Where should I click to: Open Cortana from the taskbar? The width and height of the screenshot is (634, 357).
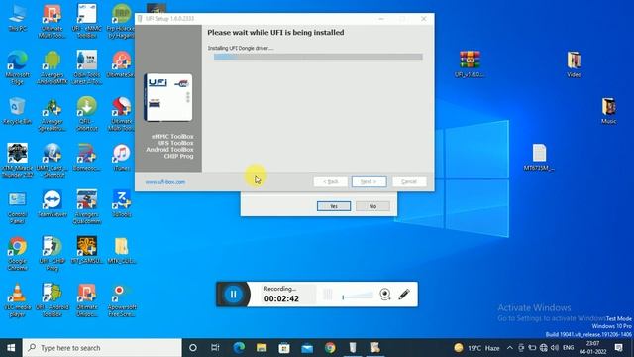tap(193, 348)
